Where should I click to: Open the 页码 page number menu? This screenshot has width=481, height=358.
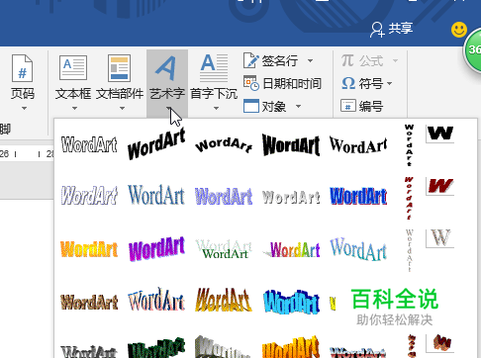click(x=23, y=82)
